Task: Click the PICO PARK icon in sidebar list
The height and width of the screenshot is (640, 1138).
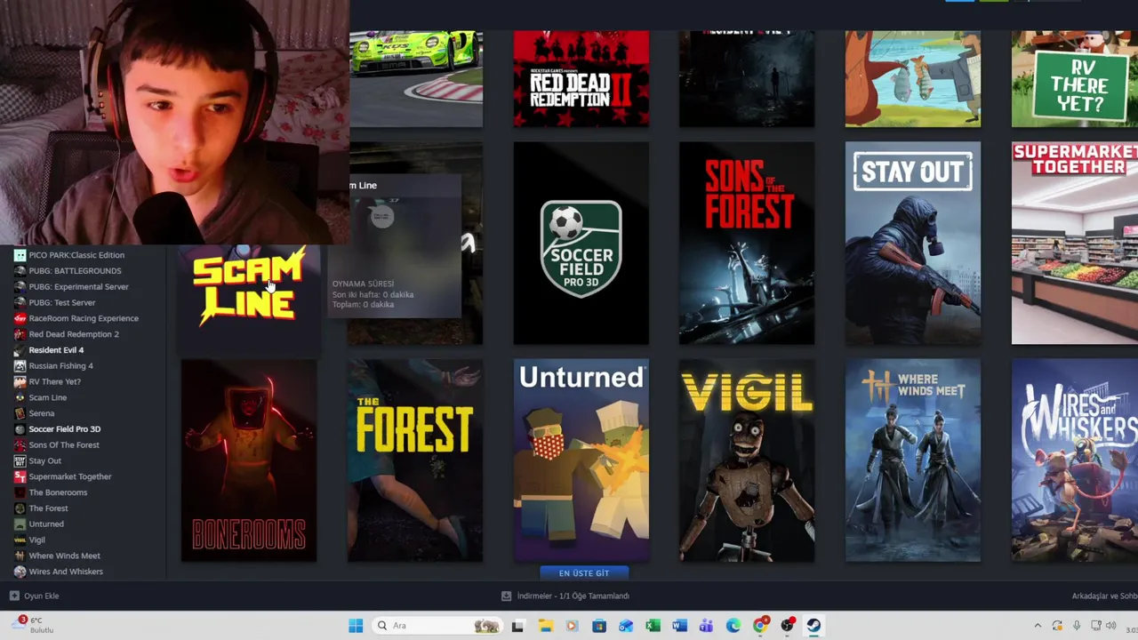Action: click(20, 255)
